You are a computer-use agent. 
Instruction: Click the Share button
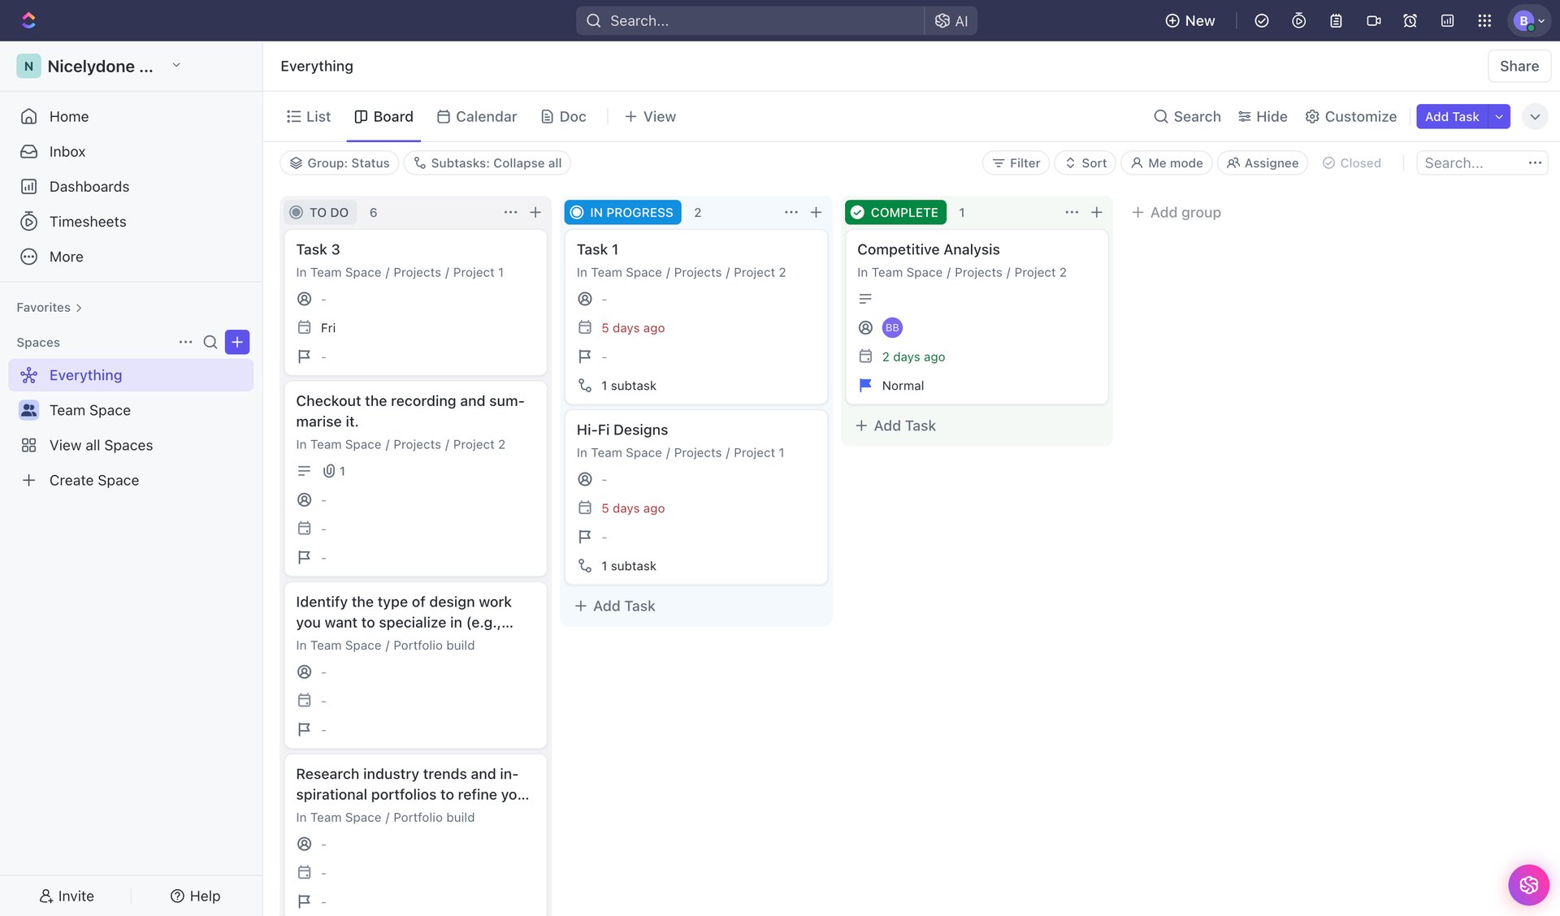(1519, 66)
